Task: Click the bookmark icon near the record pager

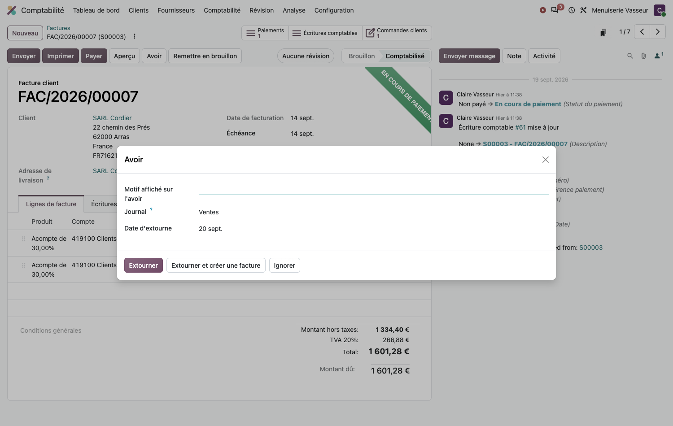Action: tap(603, 32)
